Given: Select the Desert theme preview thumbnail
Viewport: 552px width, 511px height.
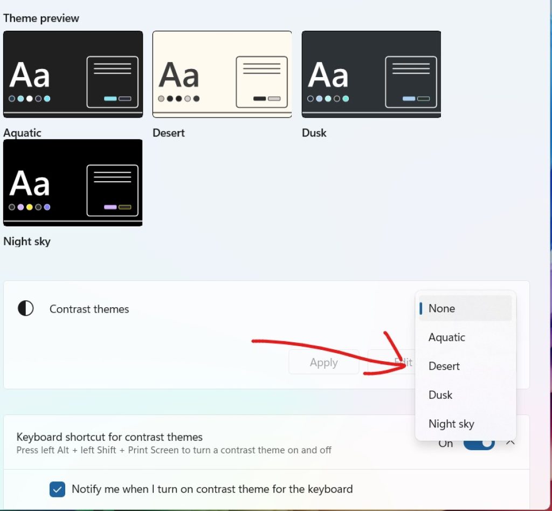Looking at the screenshot, I should click(222, 74).
